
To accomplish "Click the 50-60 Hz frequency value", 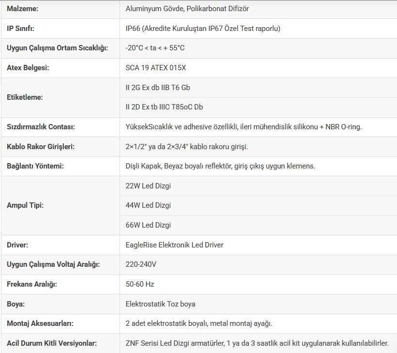I will tap(140, 284).
